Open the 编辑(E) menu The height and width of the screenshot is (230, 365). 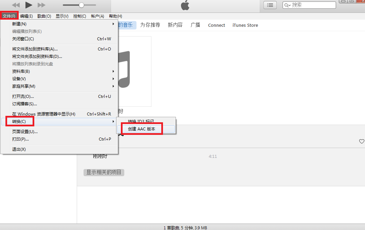pyautogui.click(x=26, y=16)
